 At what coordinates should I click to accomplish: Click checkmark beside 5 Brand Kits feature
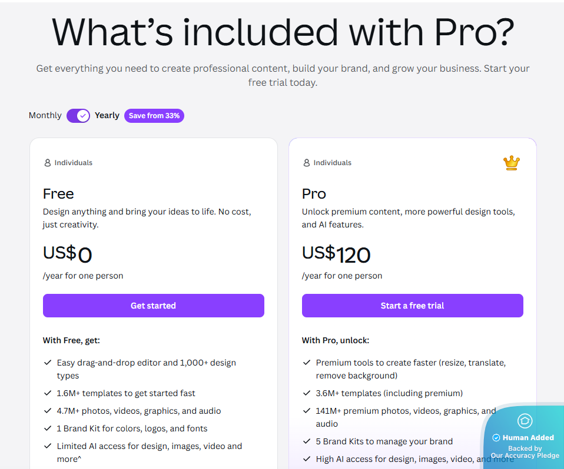(x=306, y=441)
